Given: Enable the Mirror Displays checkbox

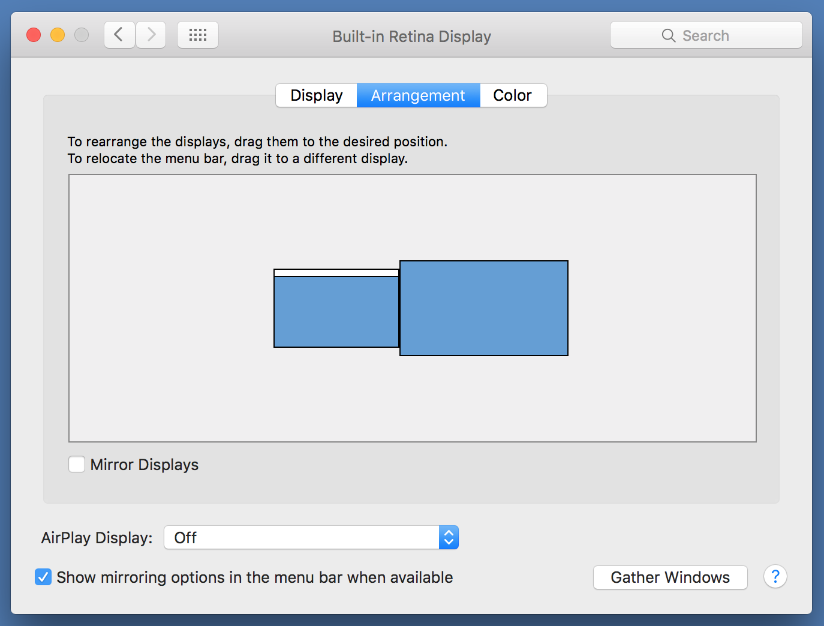Looking at the screenshot, I should 77,464.
